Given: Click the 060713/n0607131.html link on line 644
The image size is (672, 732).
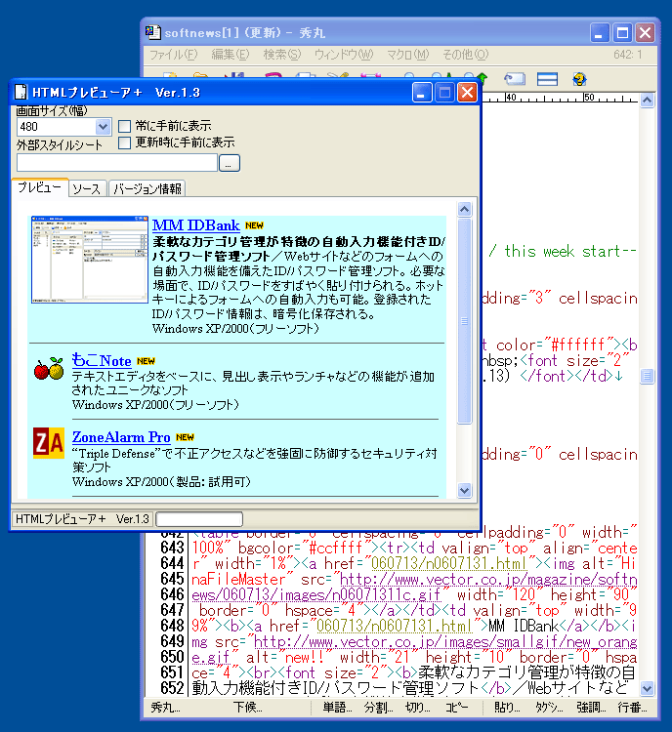Looking at the screenshot, I should point(448,563).
